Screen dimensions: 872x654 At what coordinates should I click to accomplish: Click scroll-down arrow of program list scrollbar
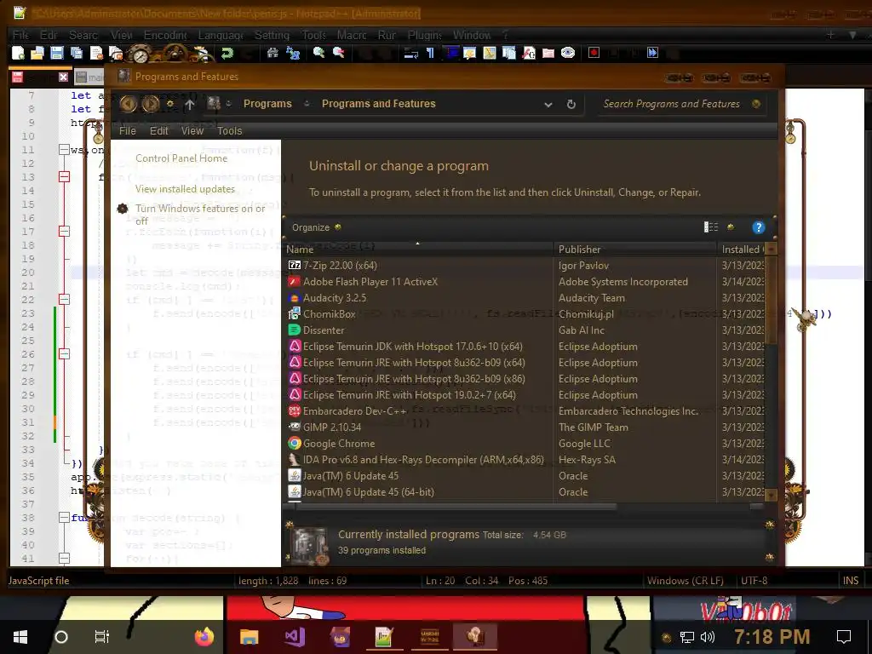(771, 494)
